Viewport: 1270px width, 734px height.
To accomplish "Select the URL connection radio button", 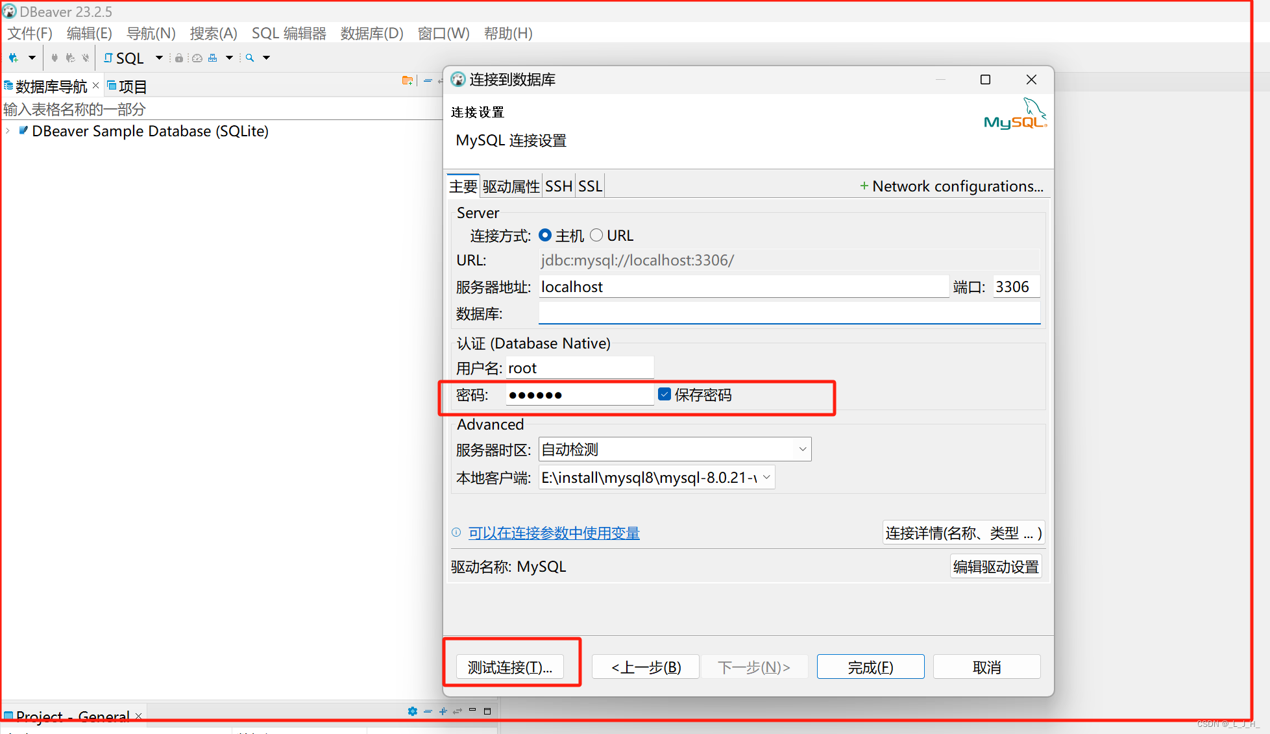I will pyautogui.click(x=596, y=235).
